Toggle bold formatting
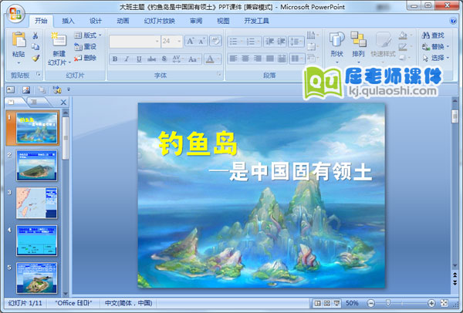 coord(115,59)
